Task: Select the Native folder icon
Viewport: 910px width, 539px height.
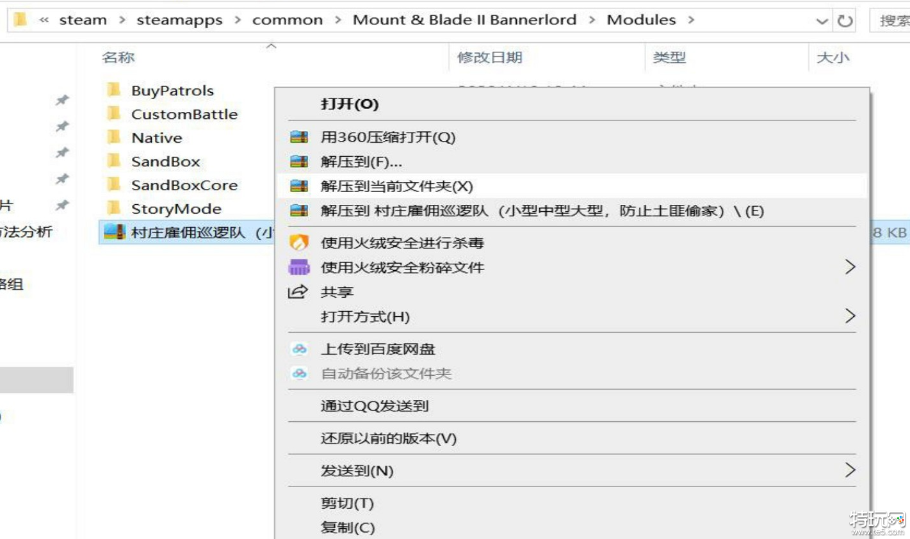Action: pyautogui.click(x=114, y=137)
